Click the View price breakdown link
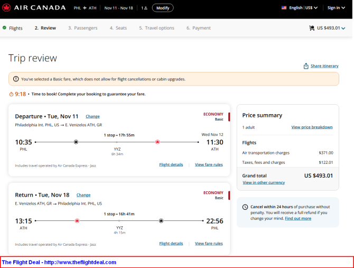The height and width of the screenshot is (268, 354). [312, 127]
